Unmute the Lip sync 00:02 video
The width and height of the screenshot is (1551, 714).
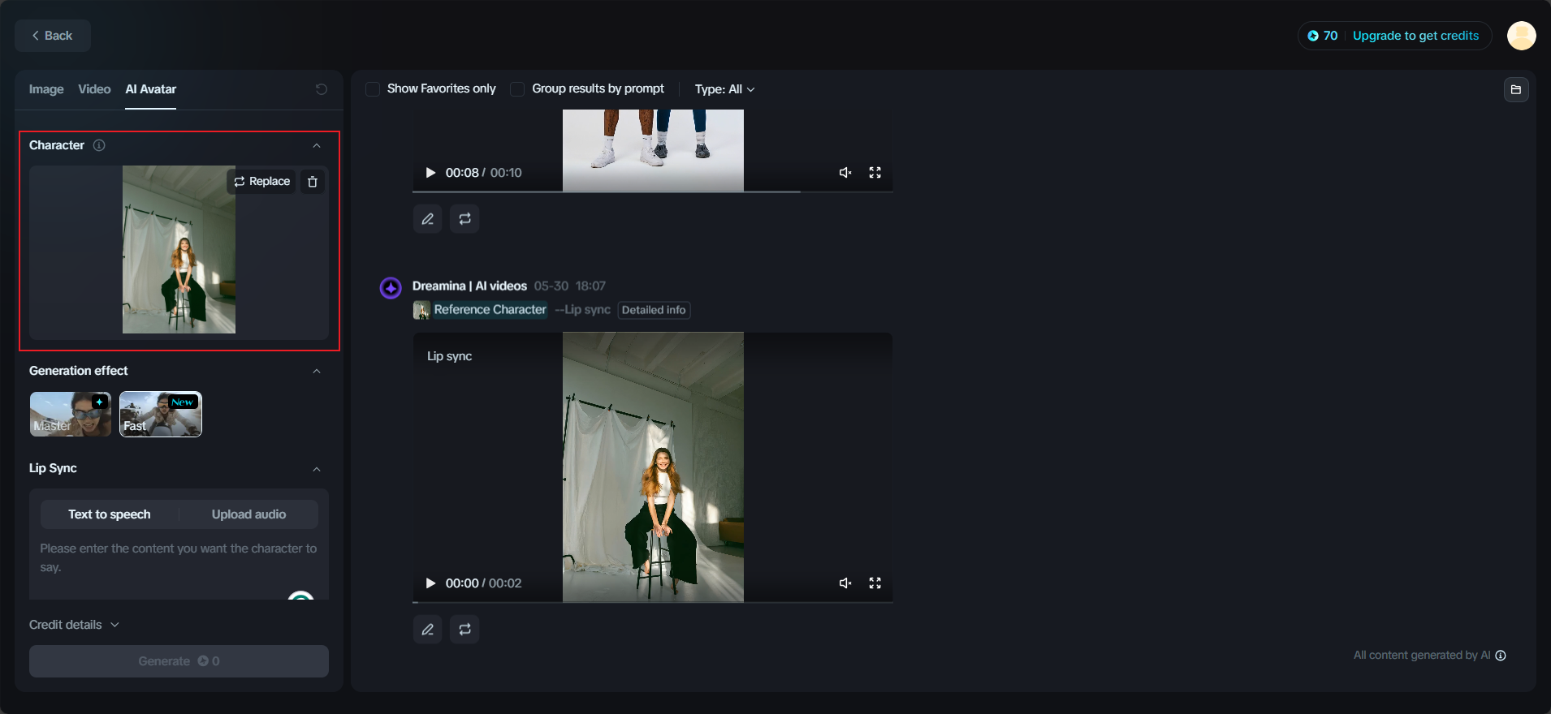845,583
